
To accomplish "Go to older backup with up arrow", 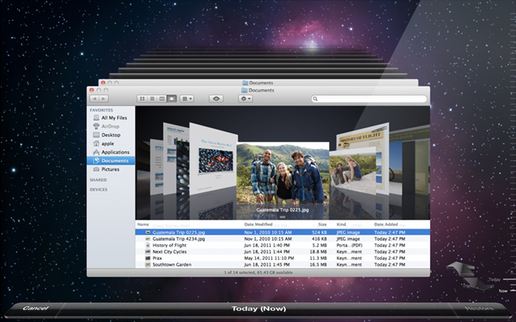I will [x=461, y=268].
